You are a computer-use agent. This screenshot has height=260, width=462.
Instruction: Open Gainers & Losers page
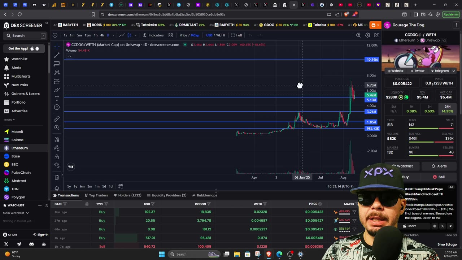(x=25, y=94)
